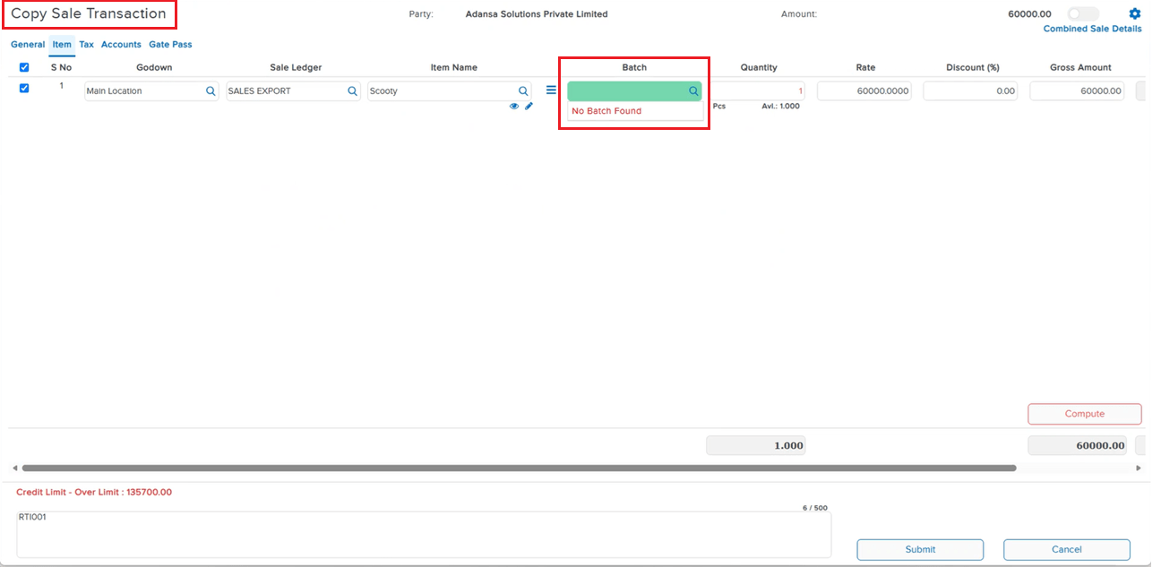
Task: Open the Combined Sale Details link
Action: (1092, 29)
